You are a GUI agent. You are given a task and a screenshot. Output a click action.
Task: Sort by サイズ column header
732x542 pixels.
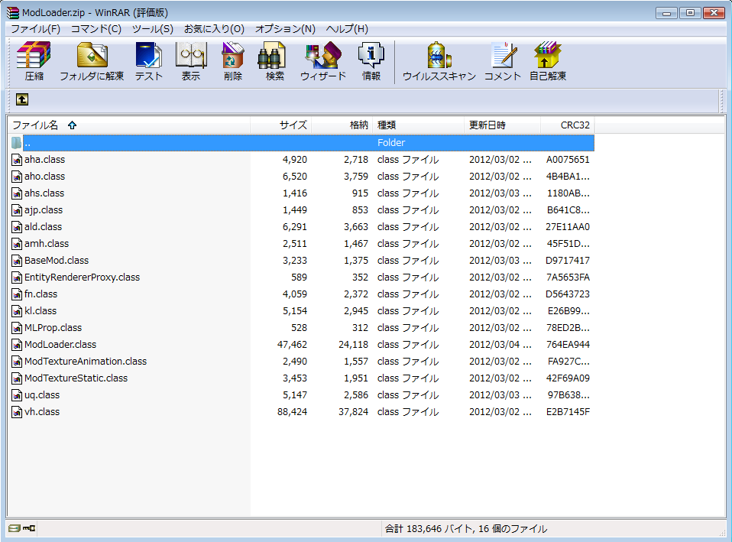point(281,125)
